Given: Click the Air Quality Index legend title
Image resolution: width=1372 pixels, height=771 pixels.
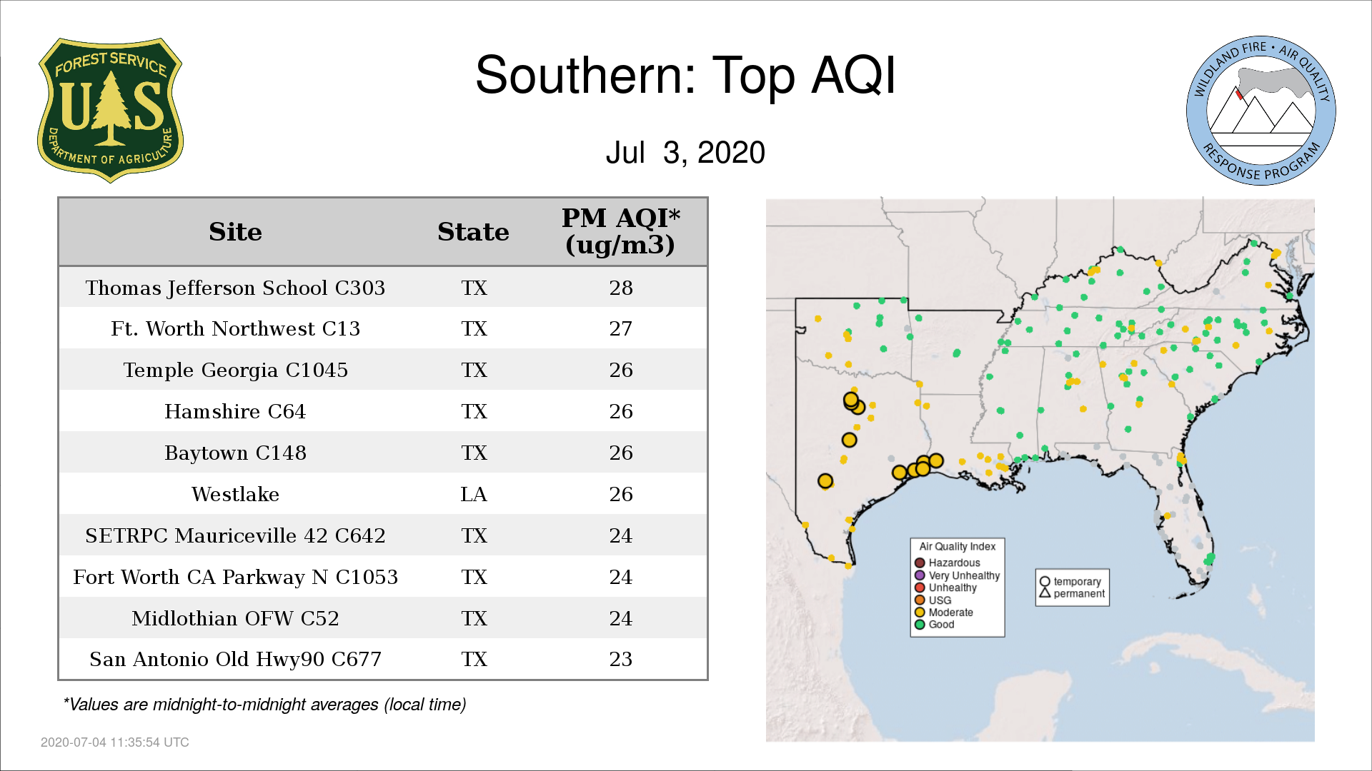Looking at the screenshot, I should (x=957, y=547).
